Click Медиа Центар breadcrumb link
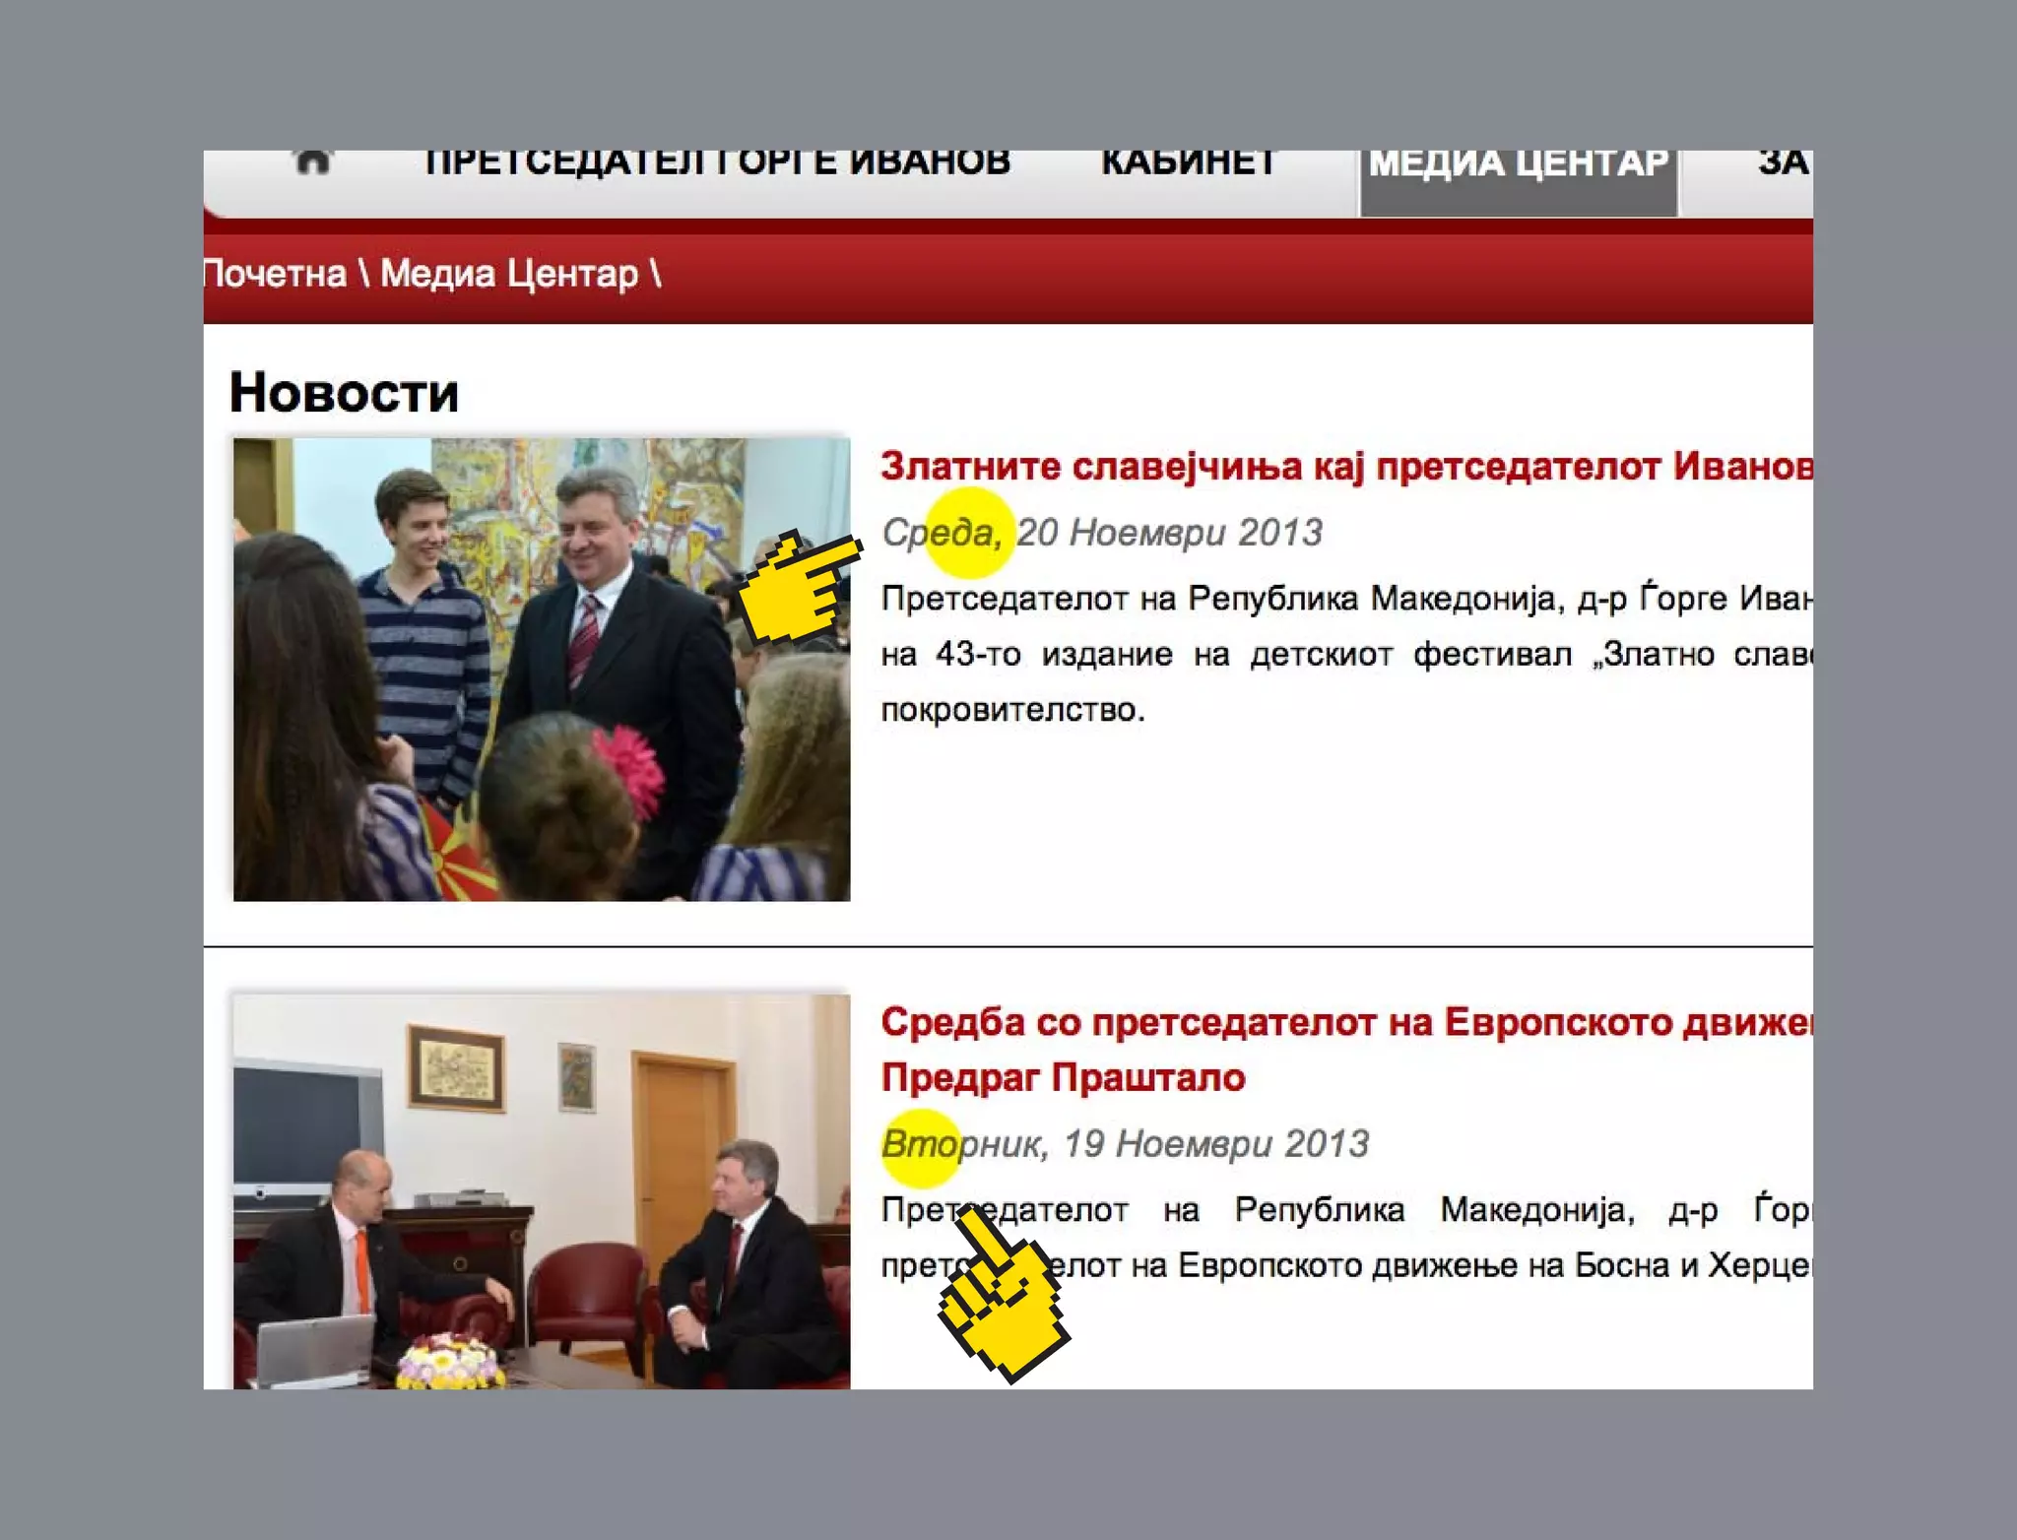This screenshot has width=2017, height=1540. tap(508, 275)
